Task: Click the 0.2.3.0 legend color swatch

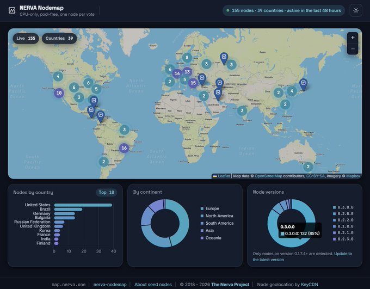Action: [335, 239]
